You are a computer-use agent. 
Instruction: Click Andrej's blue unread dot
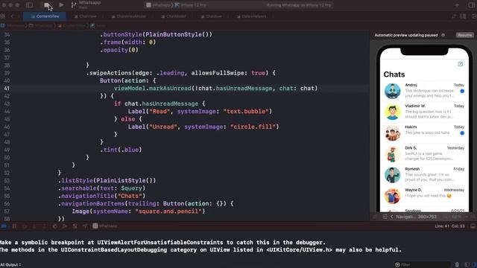click(x=462, y=91)
